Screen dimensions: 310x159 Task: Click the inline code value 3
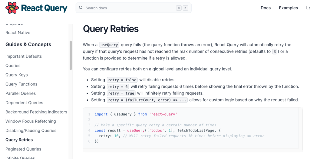(275, 52)
